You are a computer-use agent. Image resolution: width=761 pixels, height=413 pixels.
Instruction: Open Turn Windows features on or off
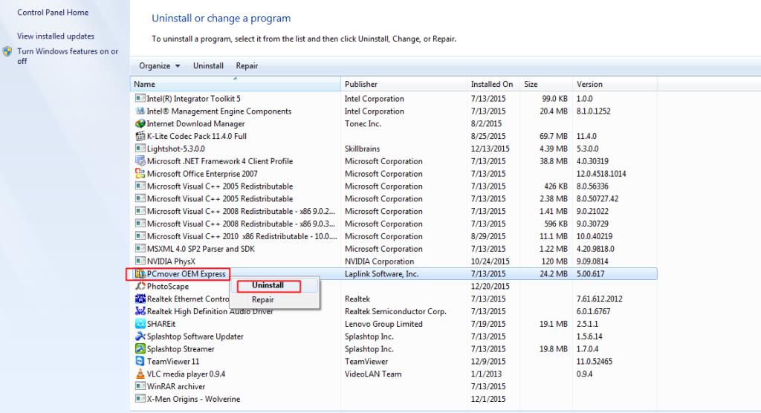[x=68, y=56]
